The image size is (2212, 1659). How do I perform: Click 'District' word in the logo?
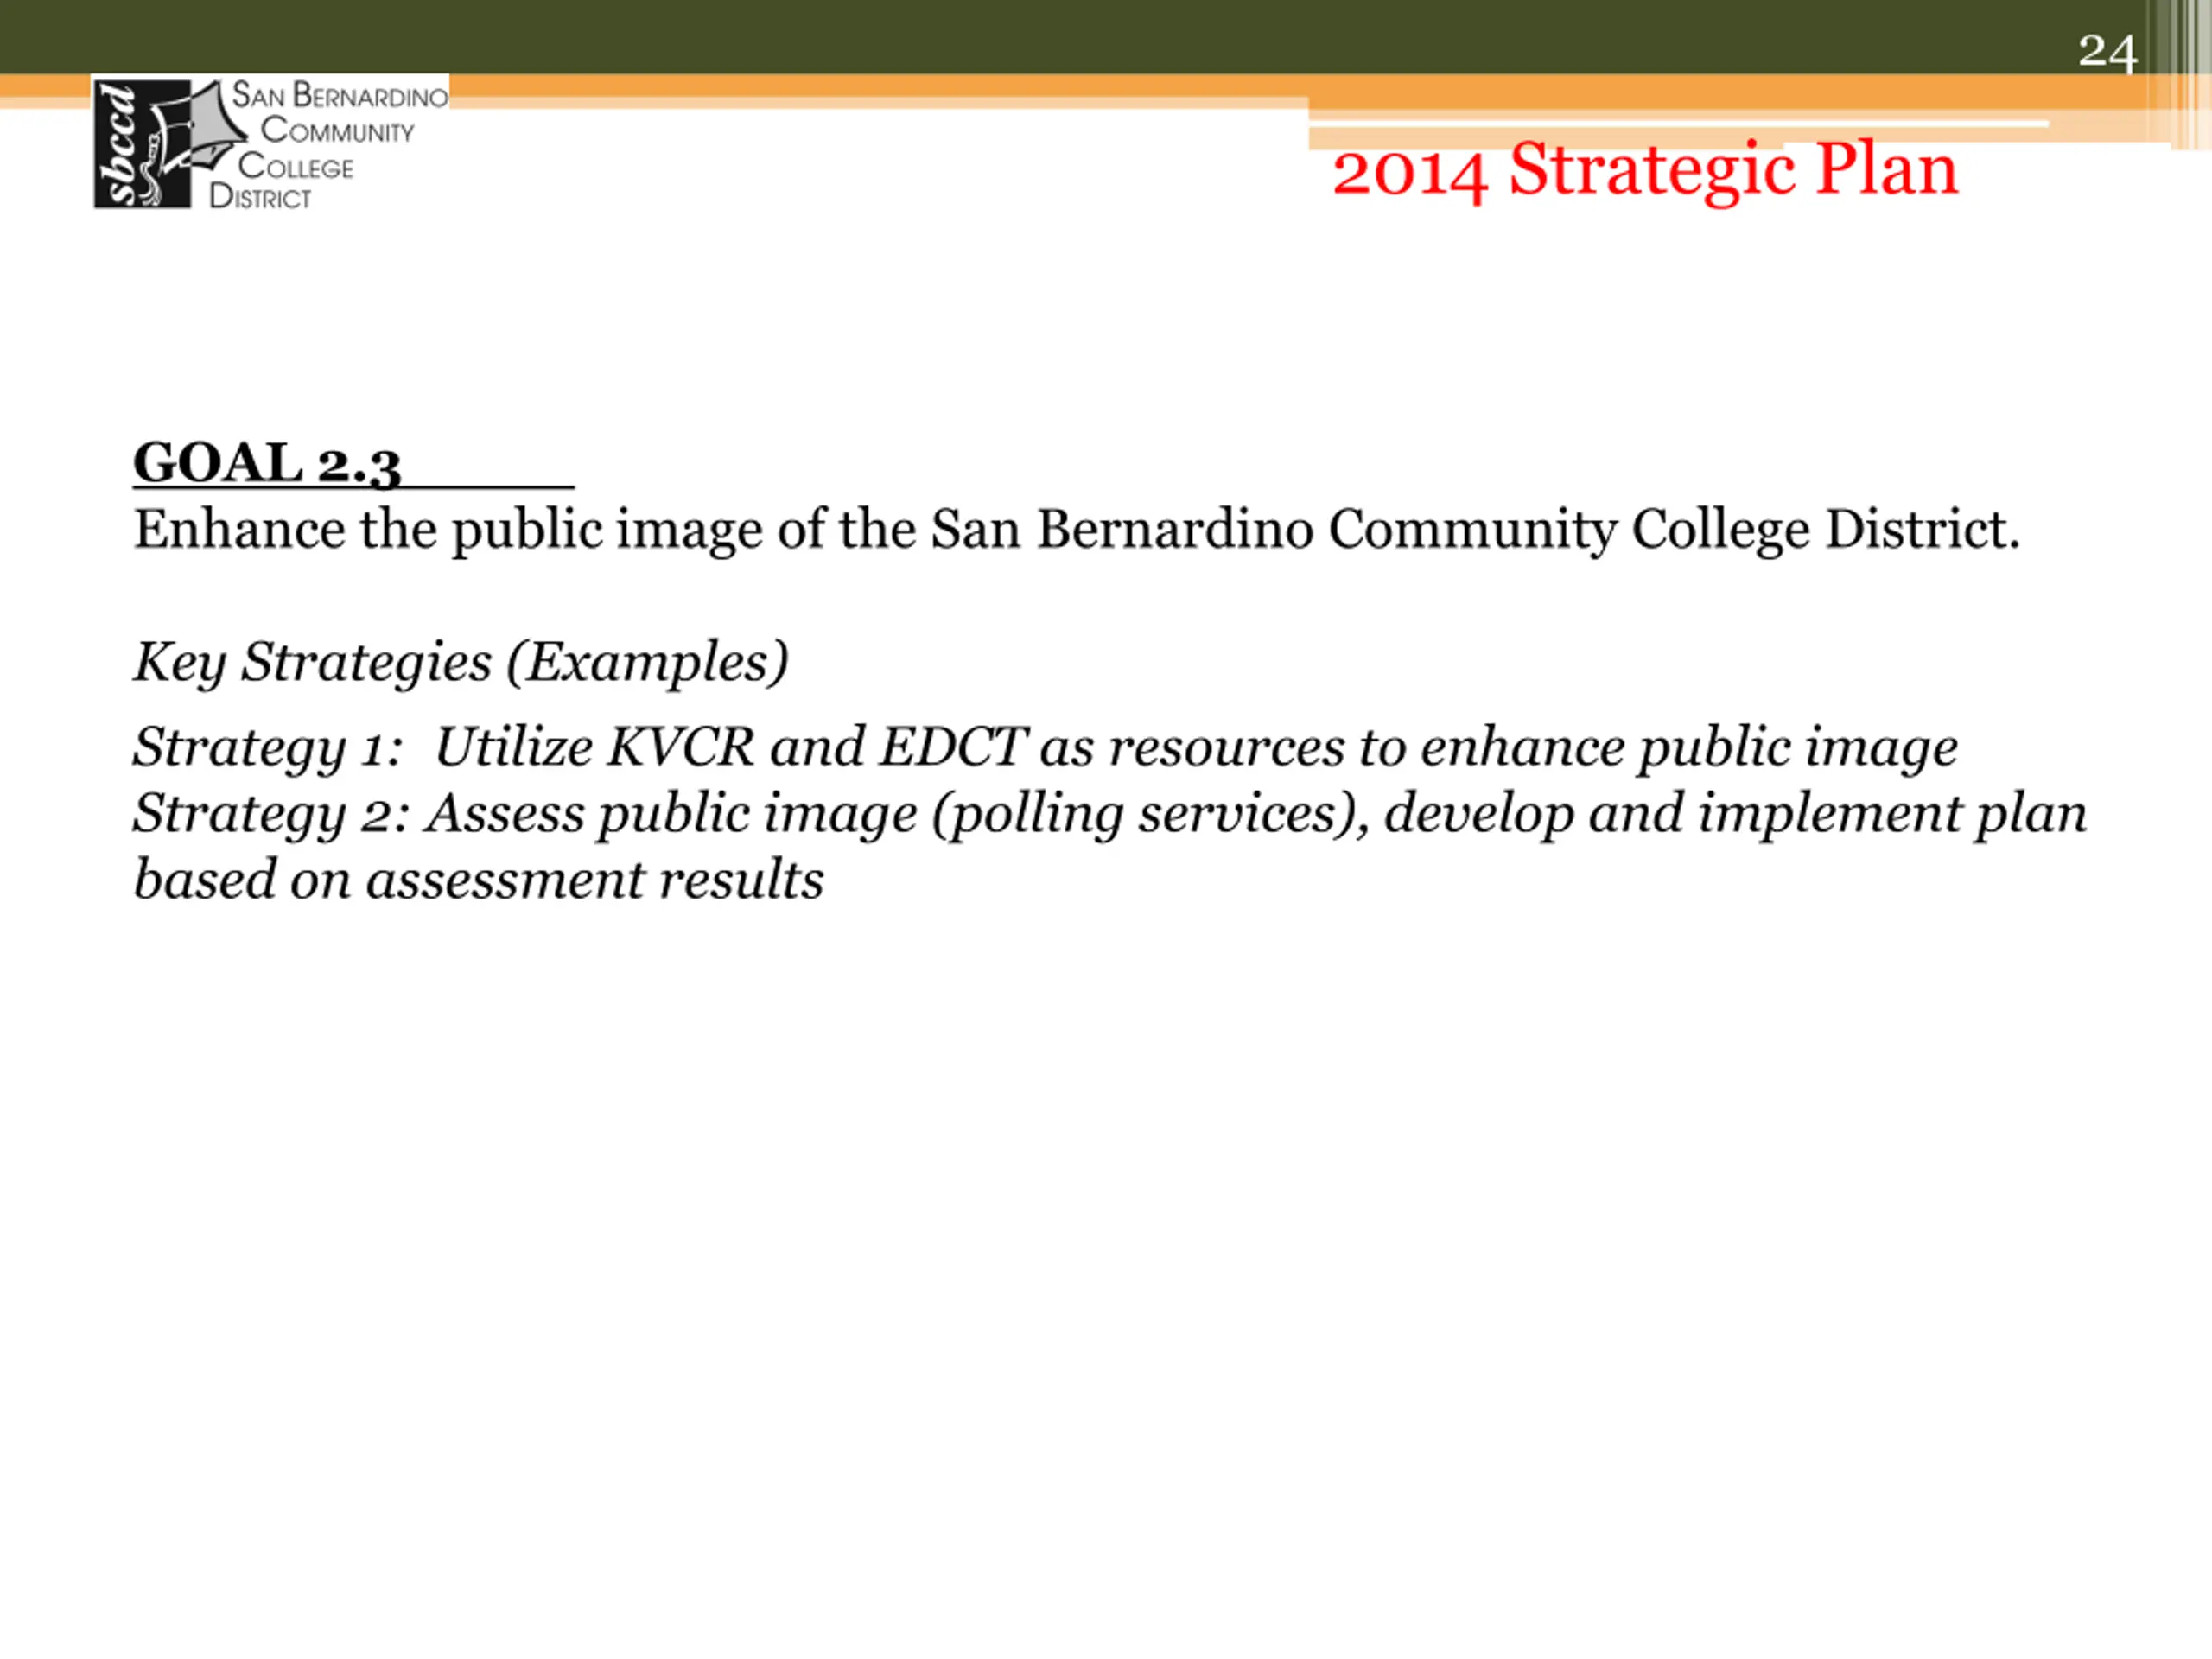(260, 196)
